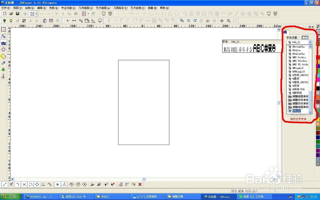Open the display mode dropdown arrow
This screenshot has height=200, width=320.
[36, 14]
